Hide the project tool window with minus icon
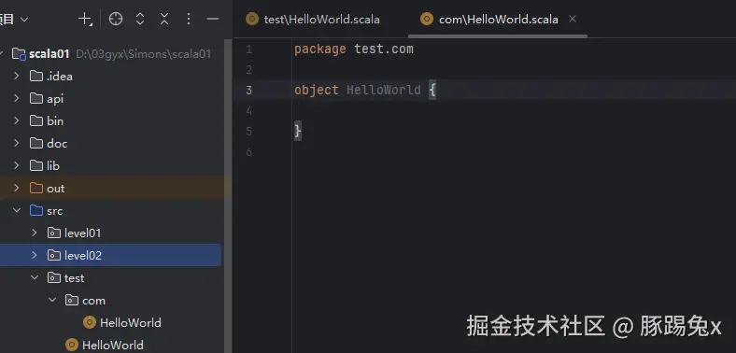The height and width of the screenshot is (353, 736). 213,19
